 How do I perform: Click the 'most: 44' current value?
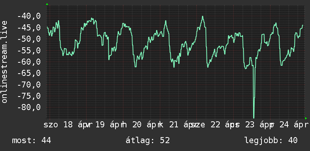tap(32, 140)
